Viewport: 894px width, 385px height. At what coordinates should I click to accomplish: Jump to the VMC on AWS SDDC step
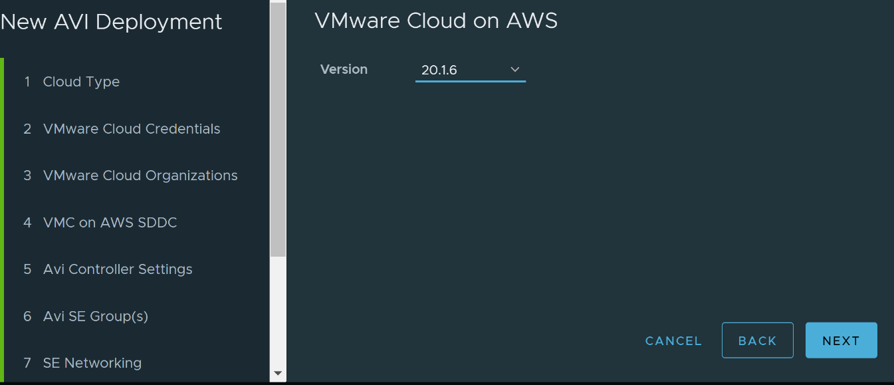pos(110,223)
